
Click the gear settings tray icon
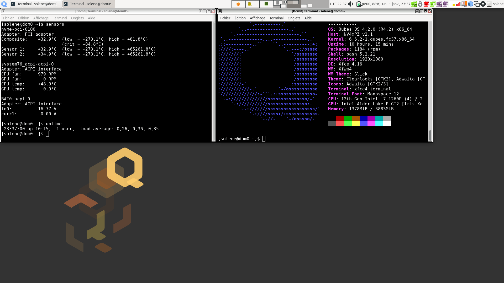click(x=483, y=4)
